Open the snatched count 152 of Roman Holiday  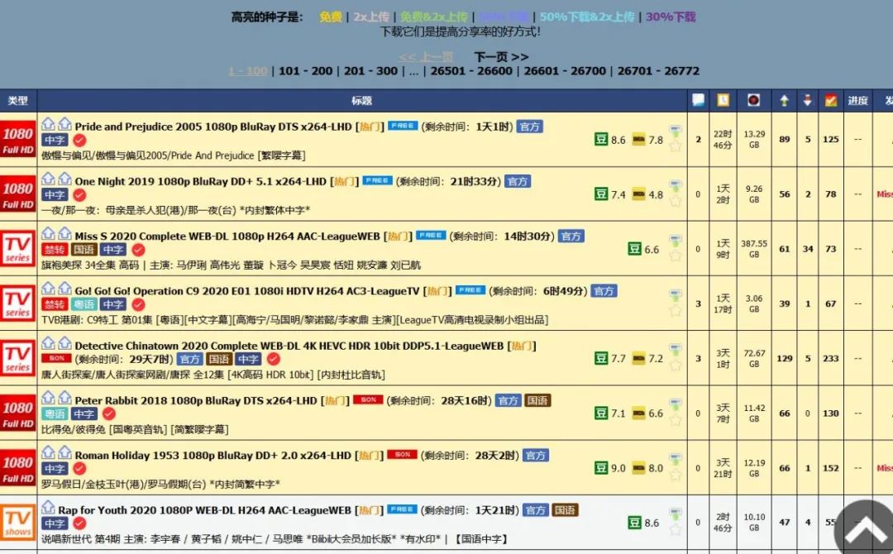click(831, 468)
